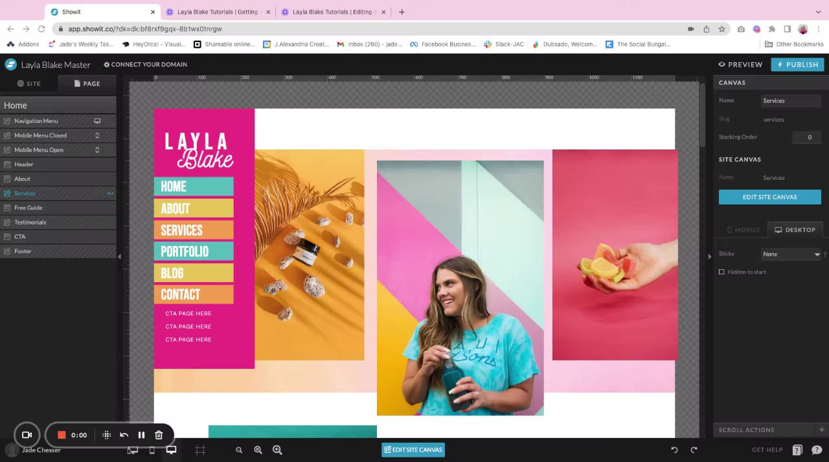829x462 pixels.
Task: Pause the screen recording
Action: point(141,435)
